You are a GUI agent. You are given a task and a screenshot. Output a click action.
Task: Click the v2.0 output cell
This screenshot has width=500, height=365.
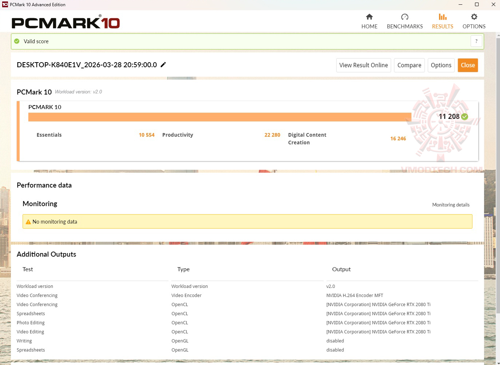pyautogui.click(x=330, y=286)
